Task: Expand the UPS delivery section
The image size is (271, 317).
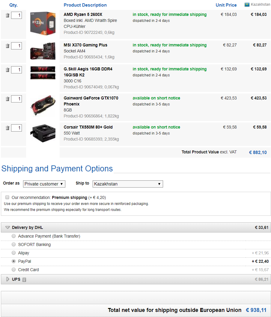Action: click(x=8, y=279)
